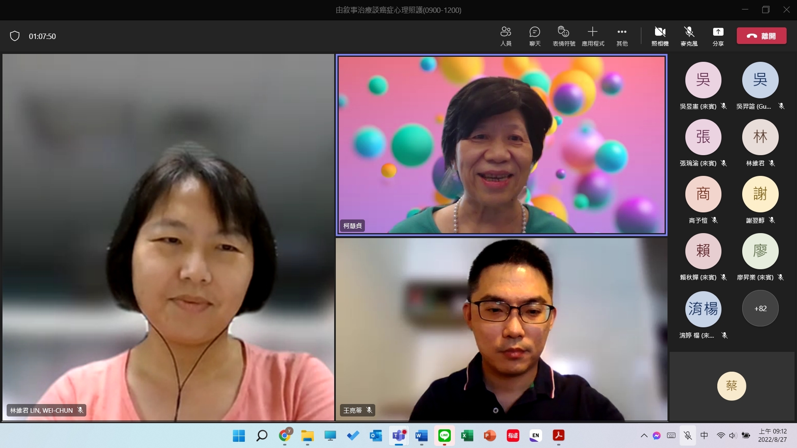Image resolution: width=797 pixels, height=448 pixels.
Task: Open Word from the taskbar
Action: click(422, 436)
